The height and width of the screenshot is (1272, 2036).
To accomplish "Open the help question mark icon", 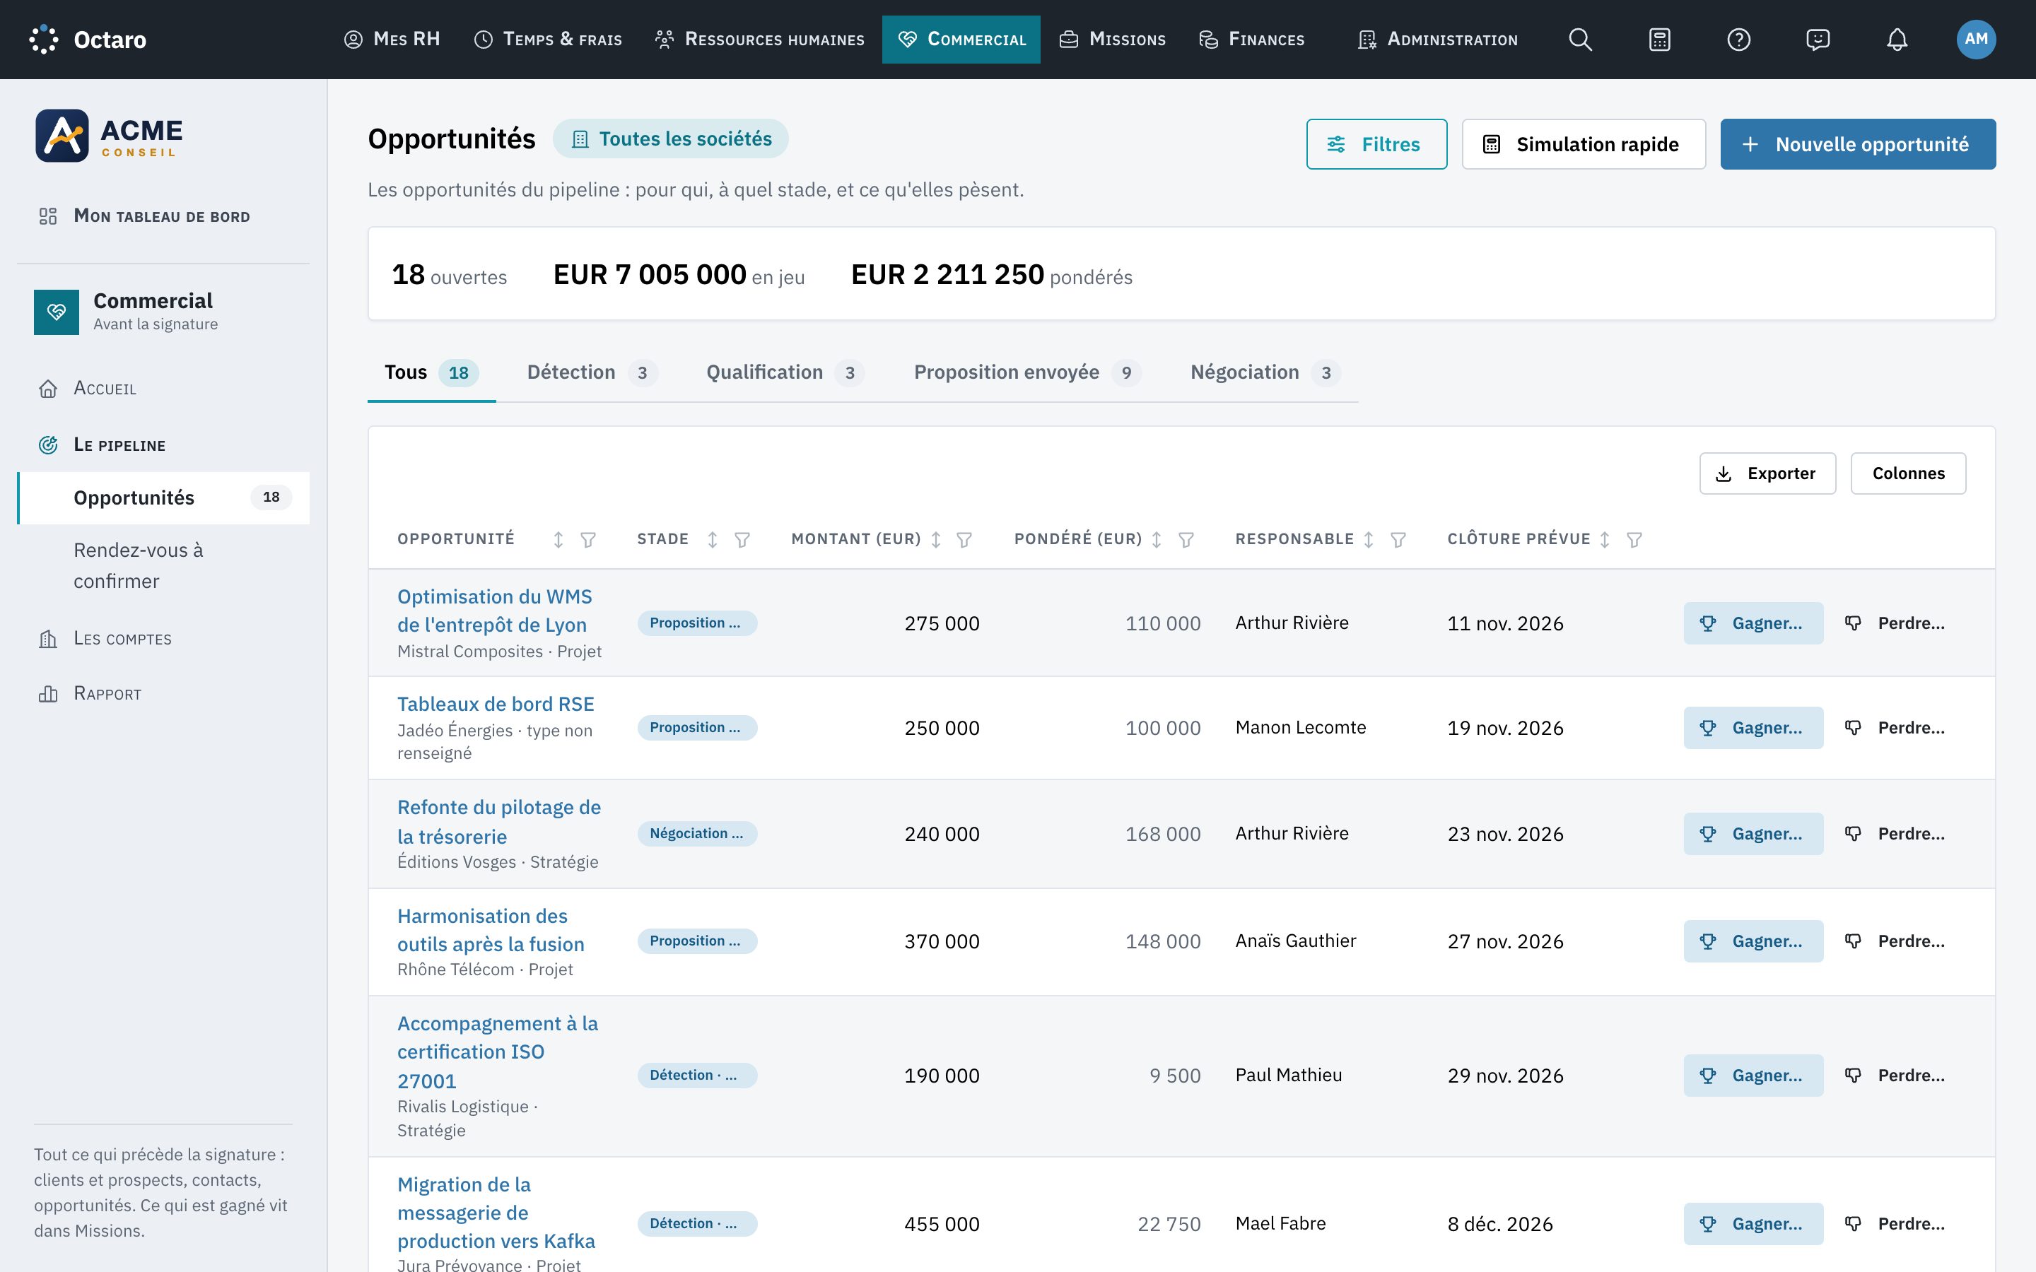I will 1738,40.
